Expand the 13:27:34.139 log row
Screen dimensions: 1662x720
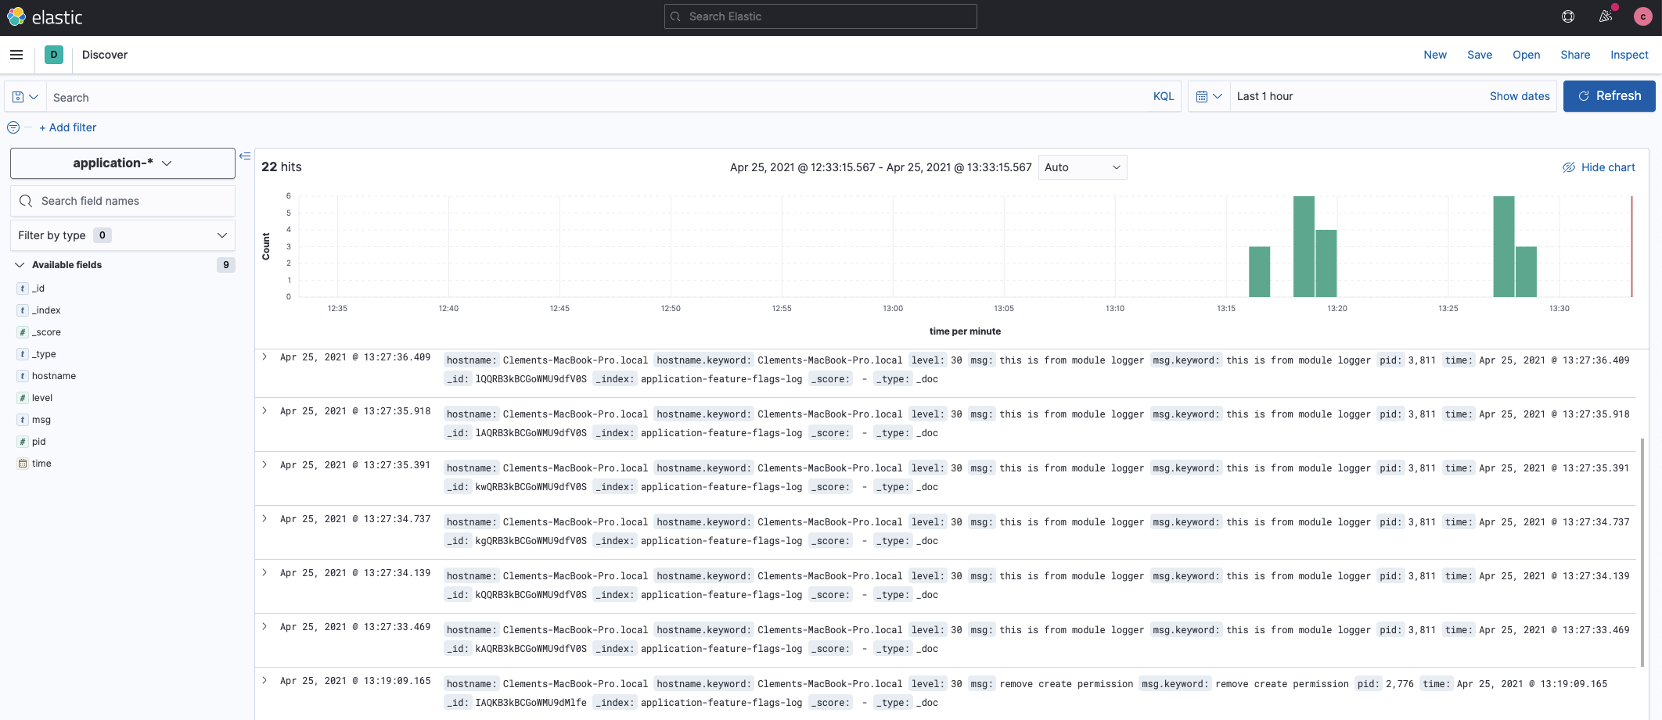coord(265,572)
